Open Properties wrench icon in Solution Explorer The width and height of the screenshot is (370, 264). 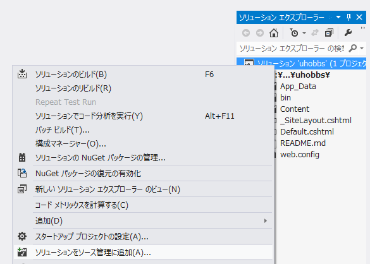click(348, 33)
